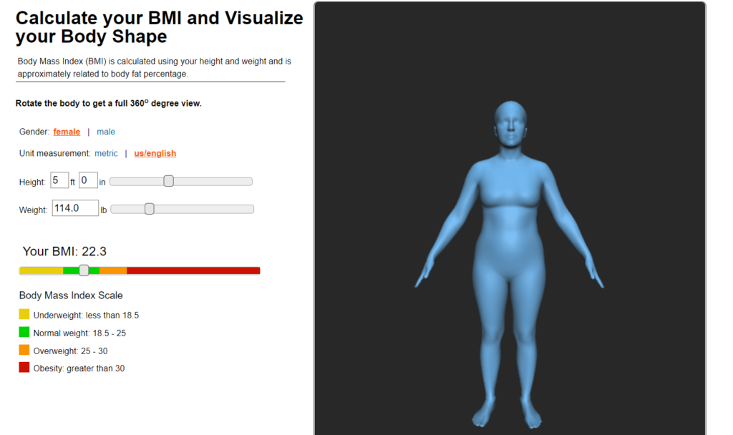The width and height of the screenshot is (733, 435).
Task: Choose metric unit measurement
Action: coord(106,153)
